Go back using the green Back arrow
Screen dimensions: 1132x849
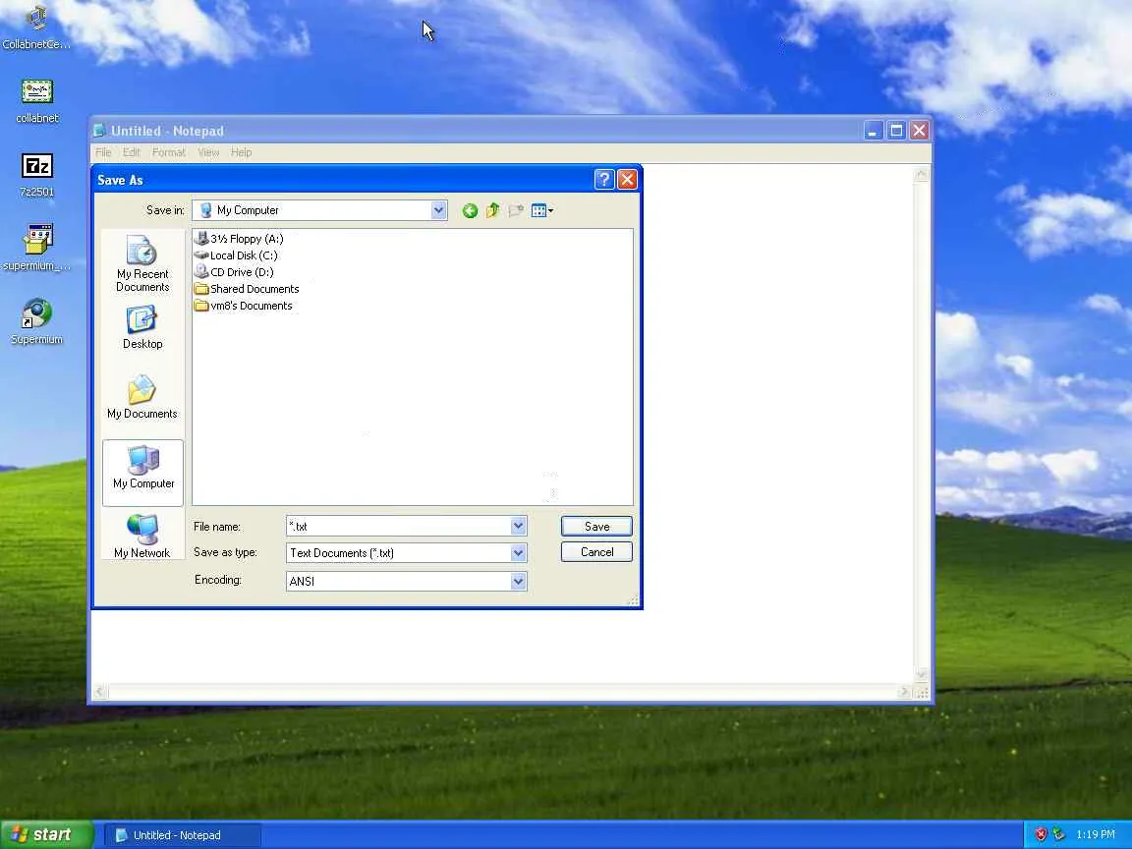[470, 211]
